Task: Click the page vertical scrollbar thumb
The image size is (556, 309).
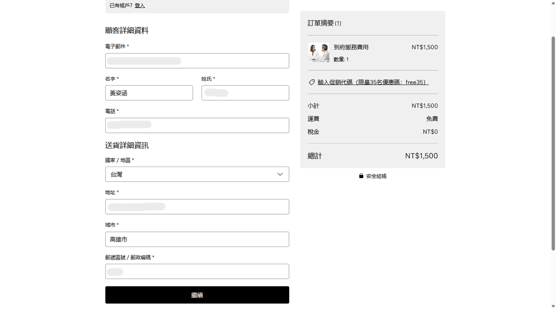Action: (x=552, y=143)
